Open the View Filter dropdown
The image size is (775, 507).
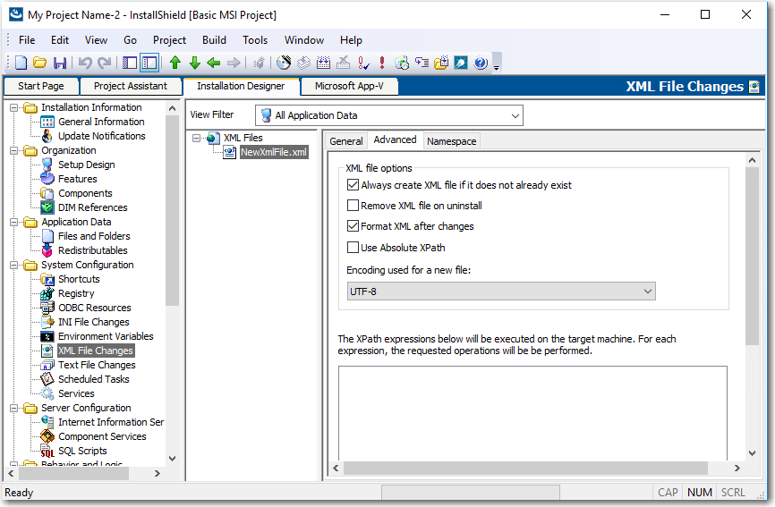click(514, 115)
